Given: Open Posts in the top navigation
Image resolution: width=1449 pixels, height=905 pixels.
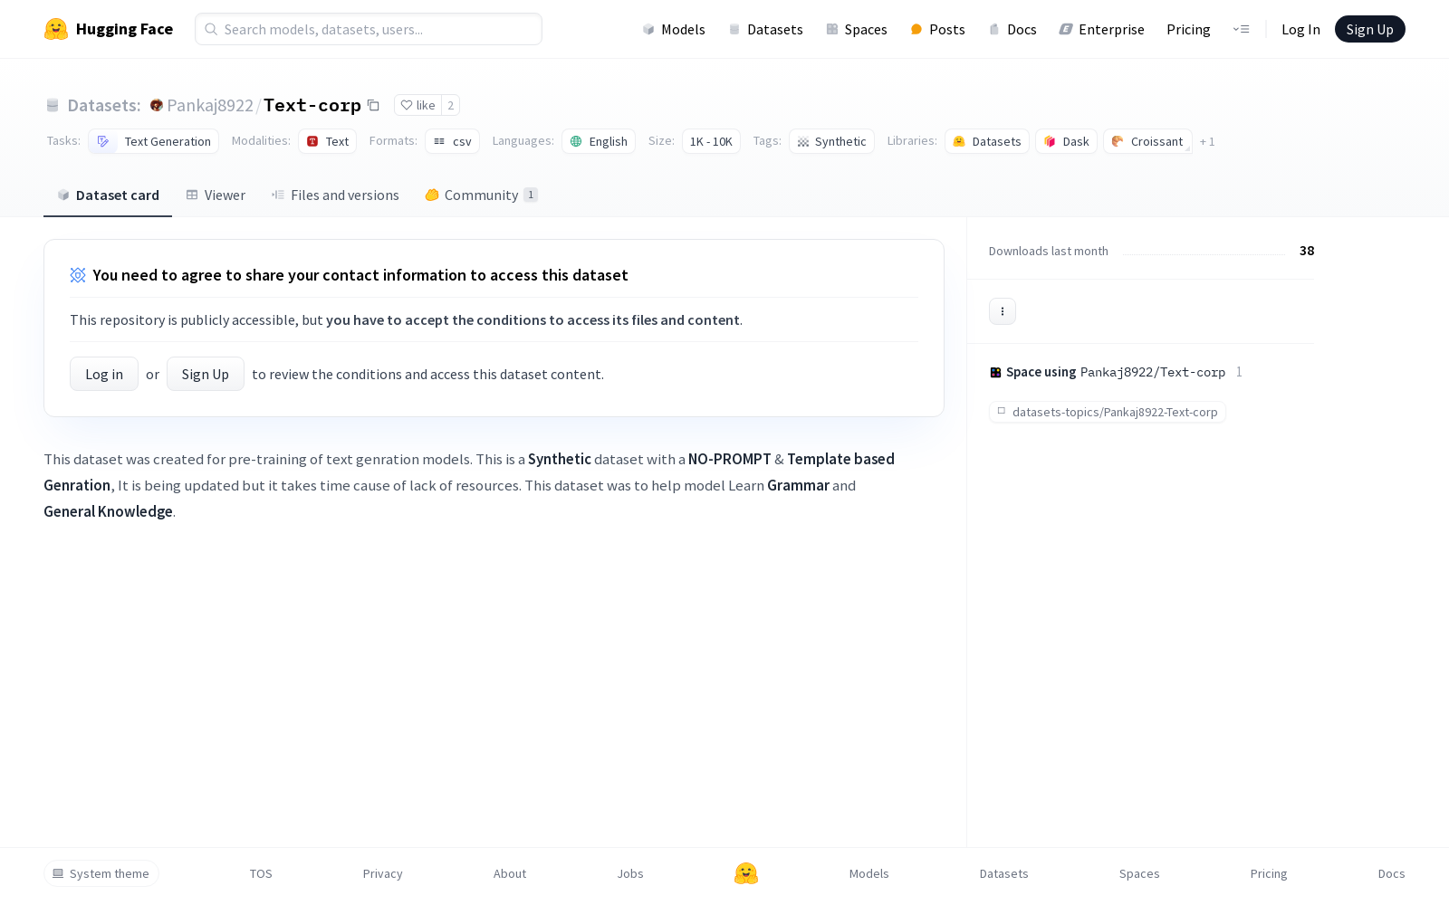Looking at the screenshot, I should click(938, 29).
